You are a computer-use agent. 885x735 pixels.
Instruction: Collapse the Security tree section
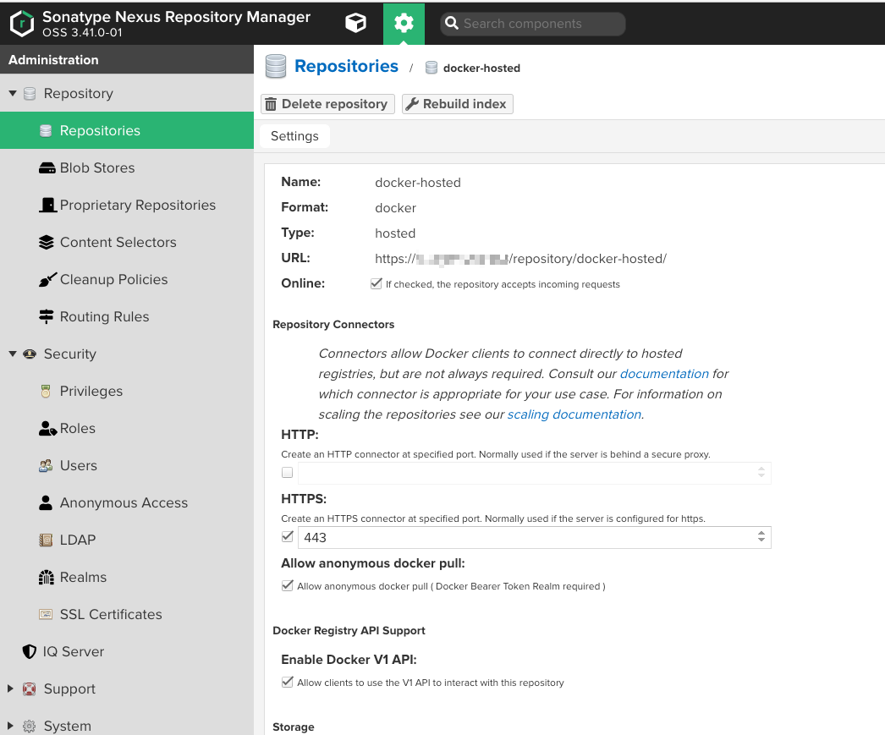point(13,354)
